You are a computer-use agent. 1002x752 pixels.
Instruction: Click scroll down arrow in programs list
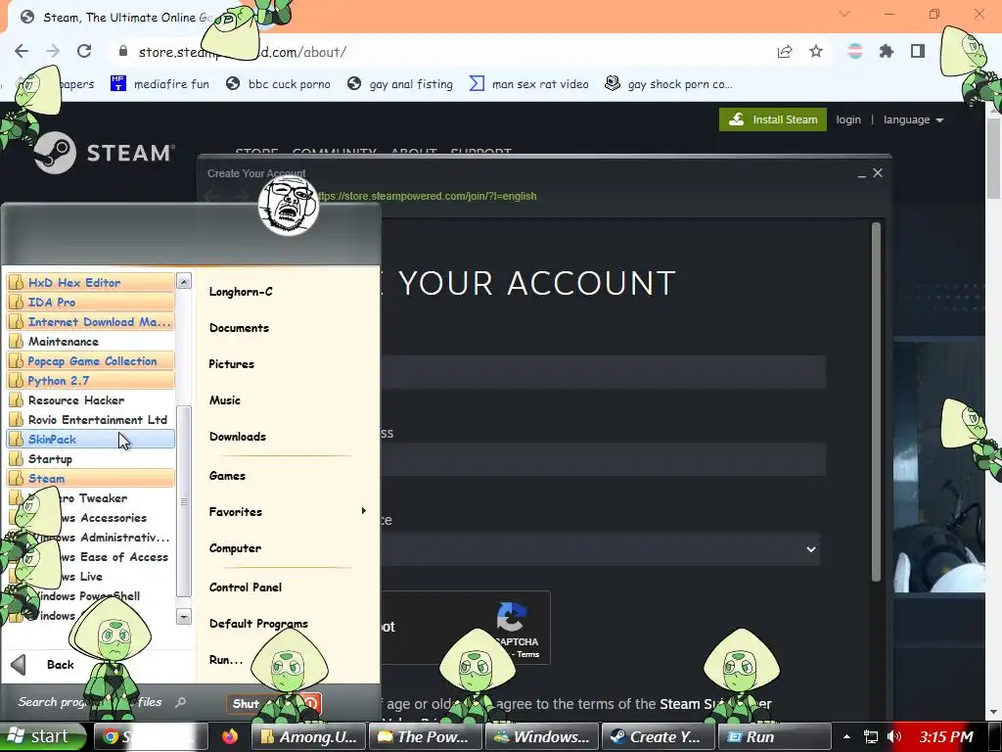tap(183, 617)
